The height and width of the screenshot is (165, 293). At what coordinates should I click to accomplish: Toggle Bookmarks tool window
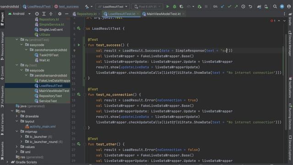pos(2,151)
